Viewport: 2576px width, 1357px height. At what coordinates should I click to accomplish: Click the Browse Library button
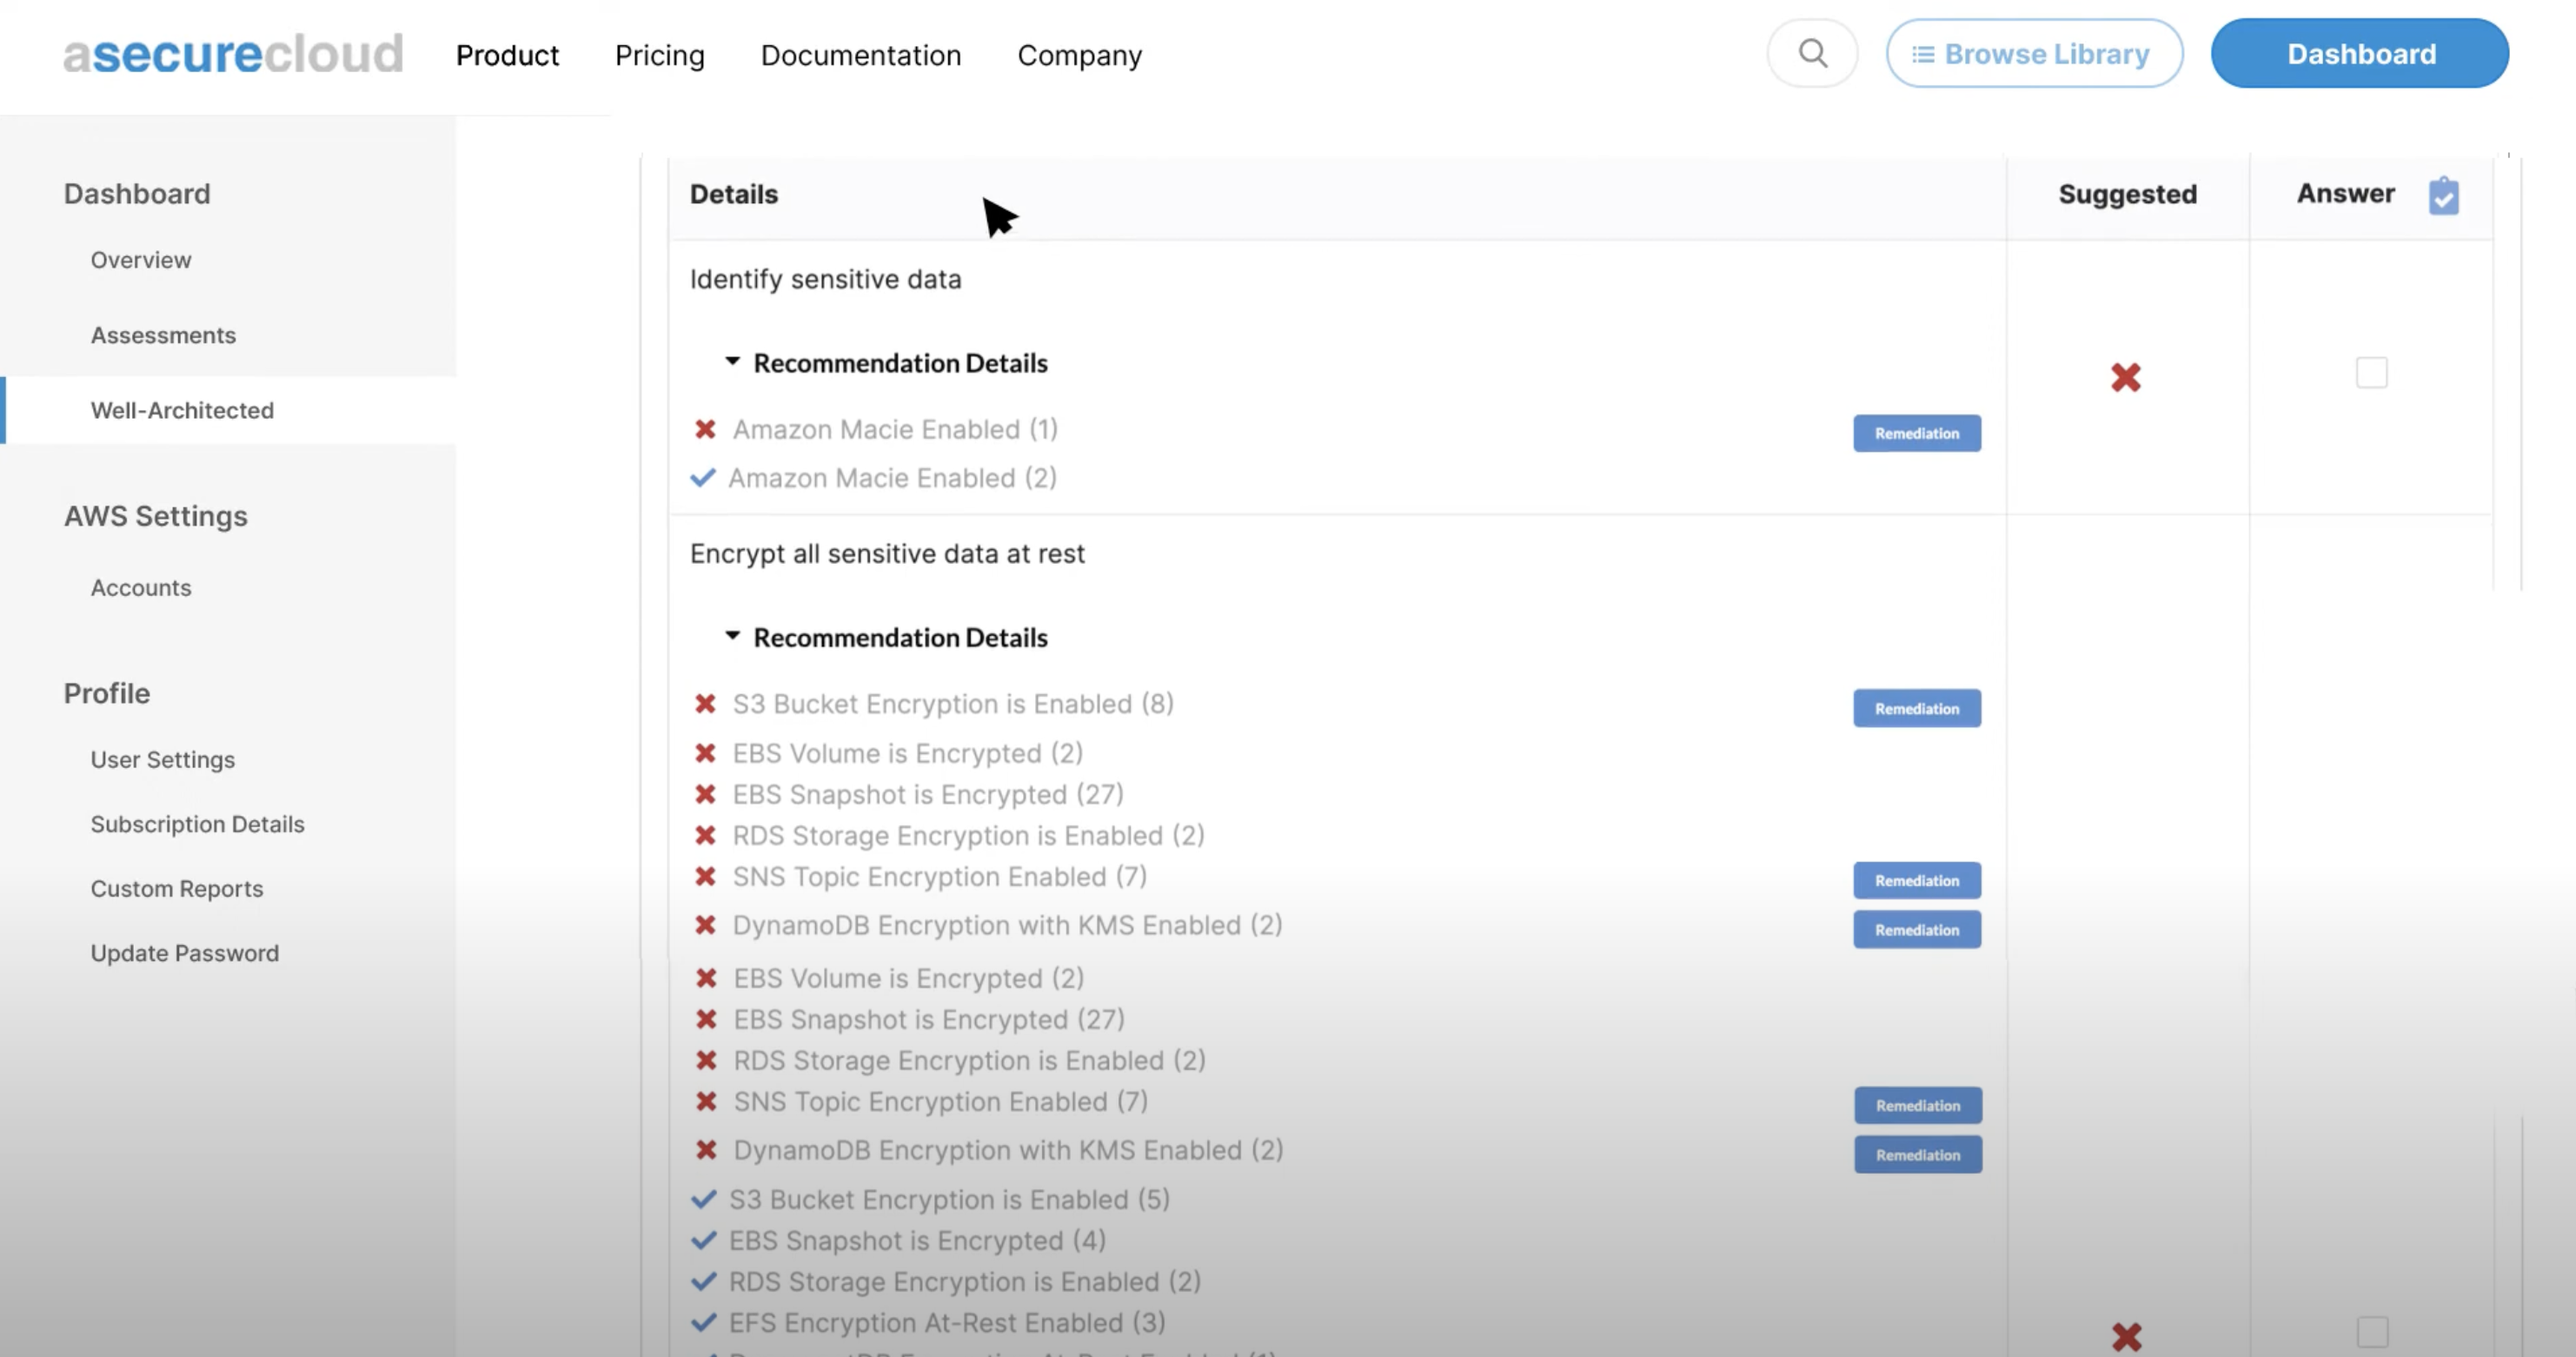tap(2034, 53)
